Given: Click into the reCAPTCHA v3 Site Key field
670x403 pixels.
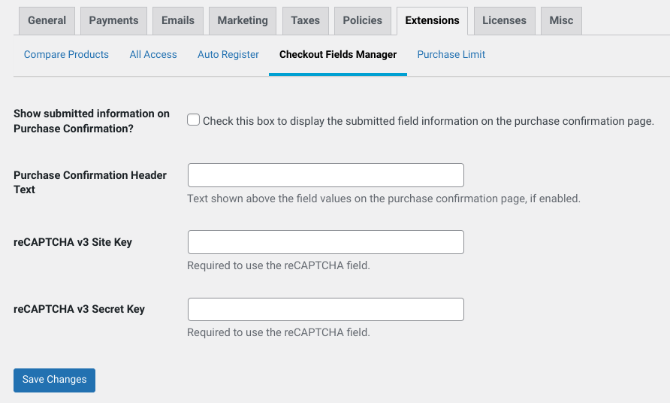Looking at the screenshot, I should point(325,242).
